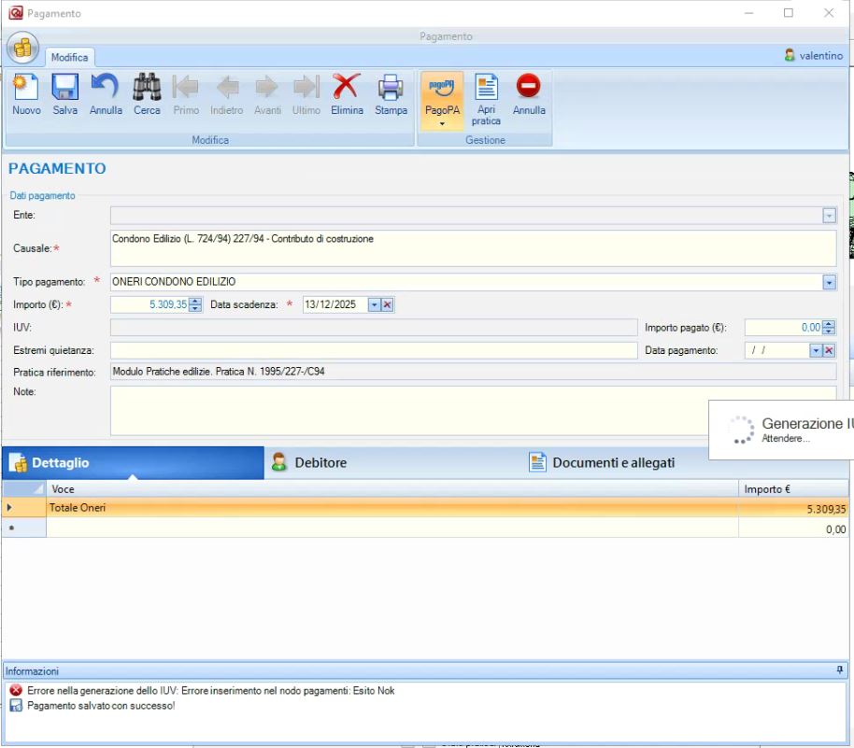Viewport: 854px width, 748px height.
Task: Click the Apri pratica icon
Action: point(486,89)
